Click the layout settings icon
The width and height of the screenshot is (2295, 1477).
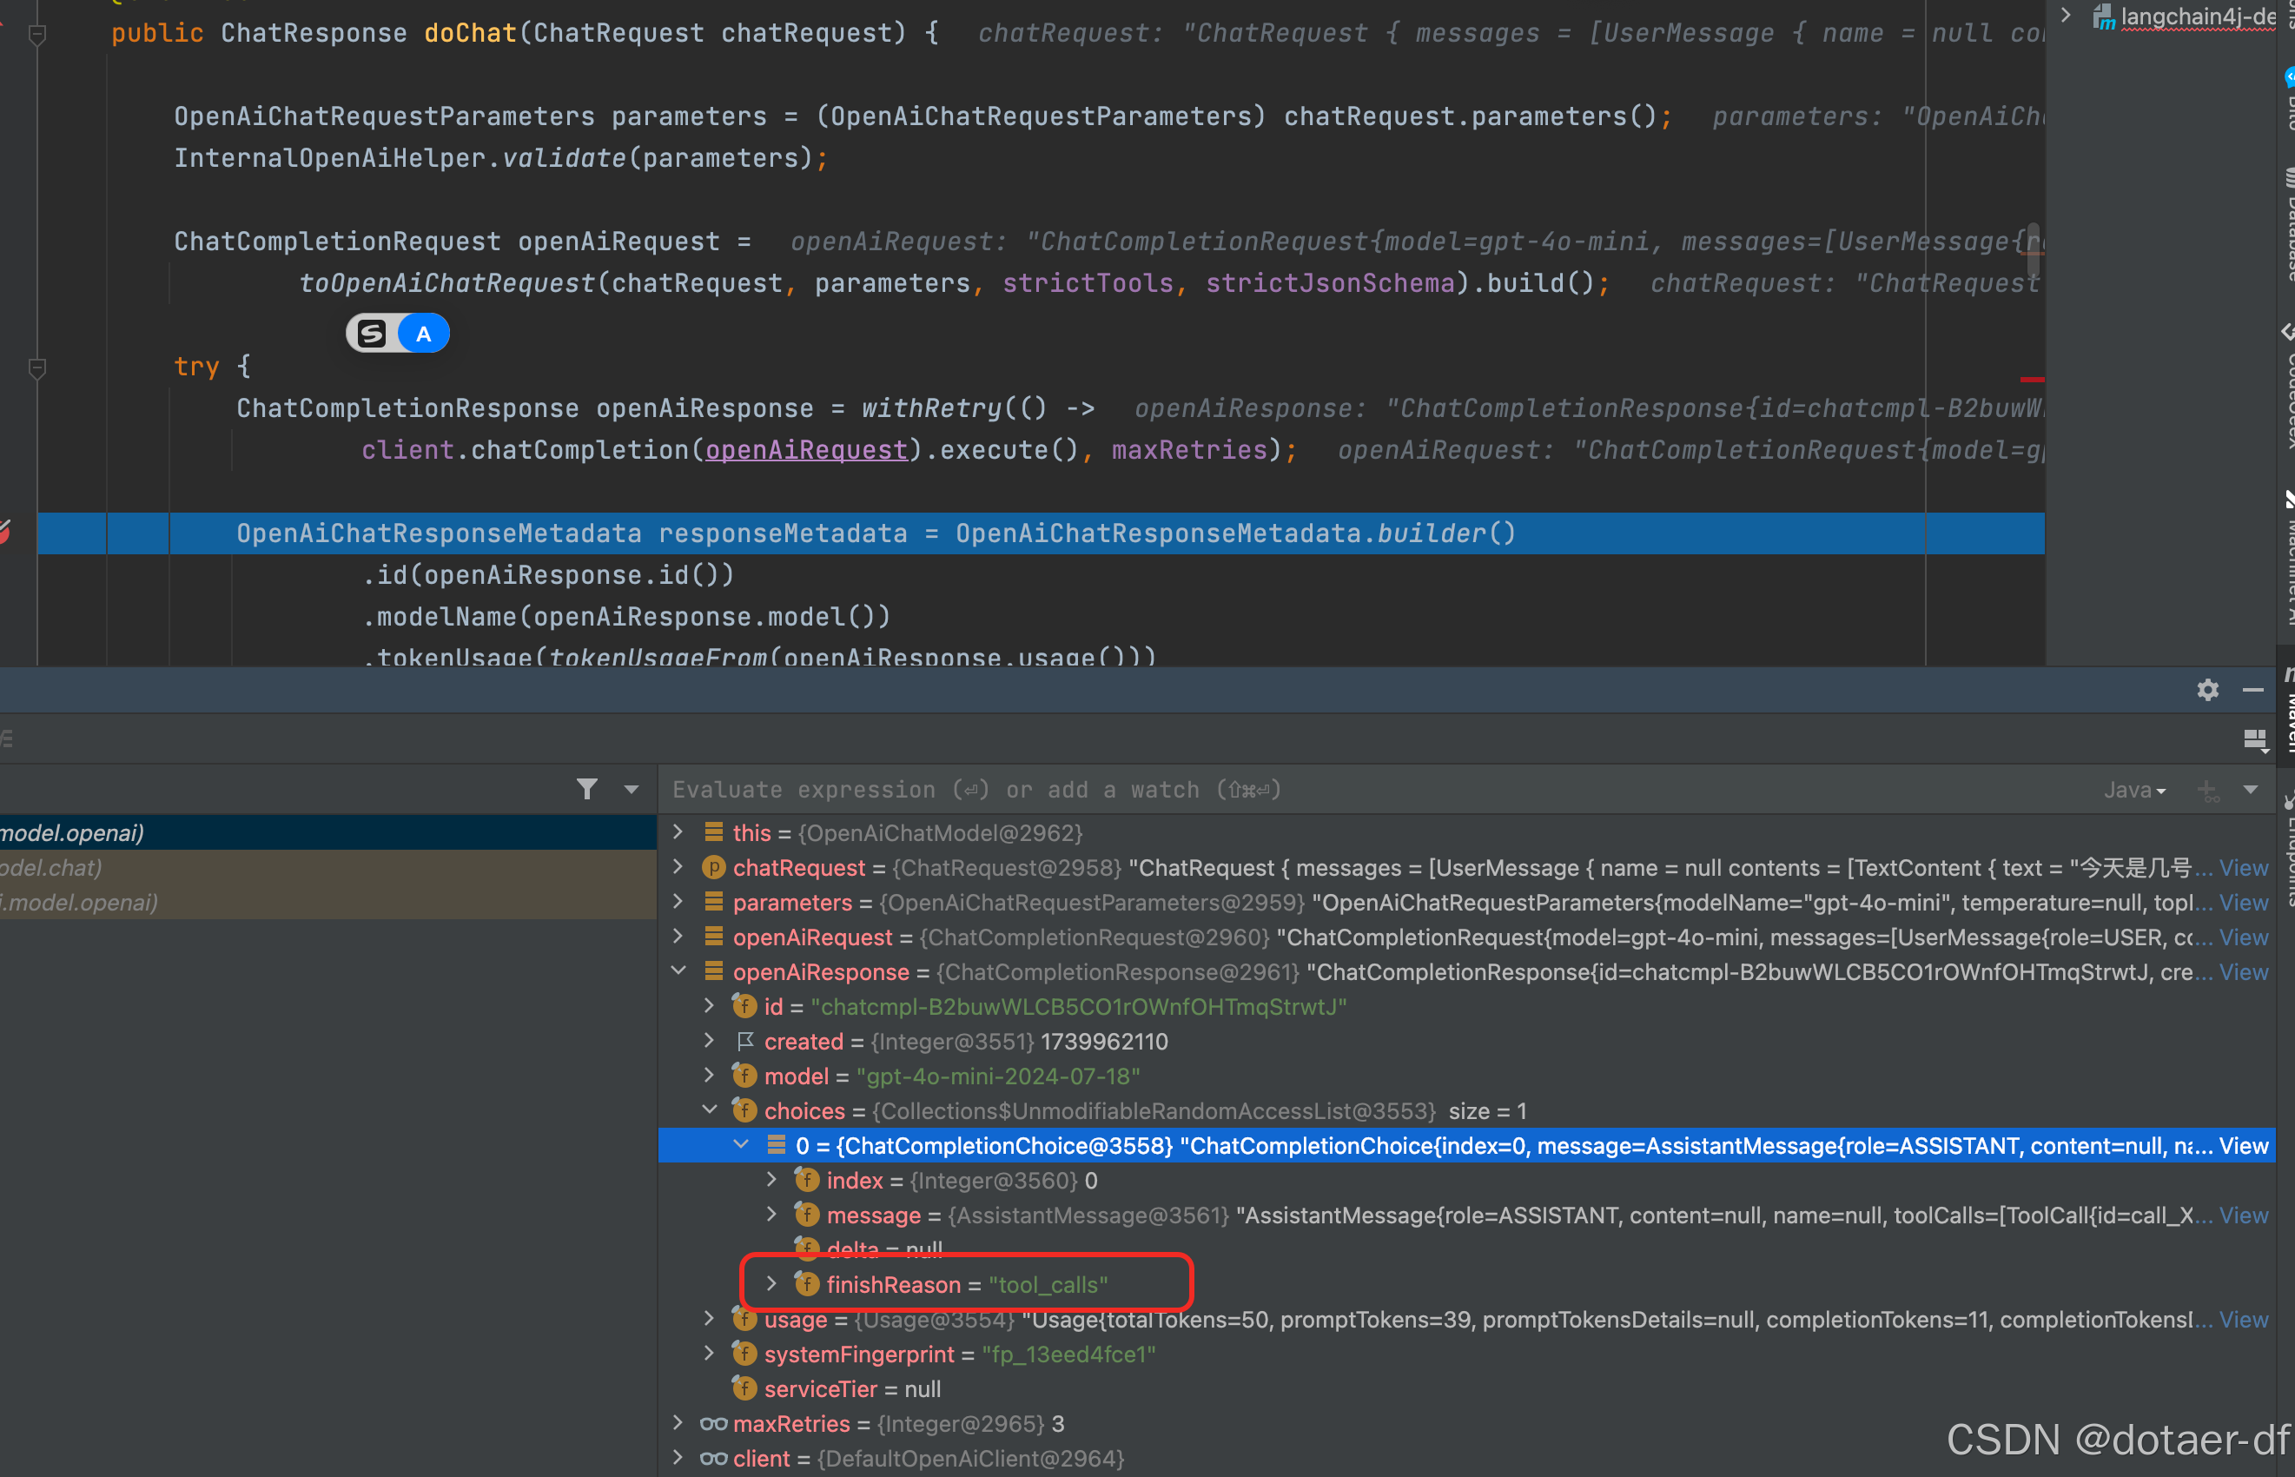click(x=2255, y=739)
